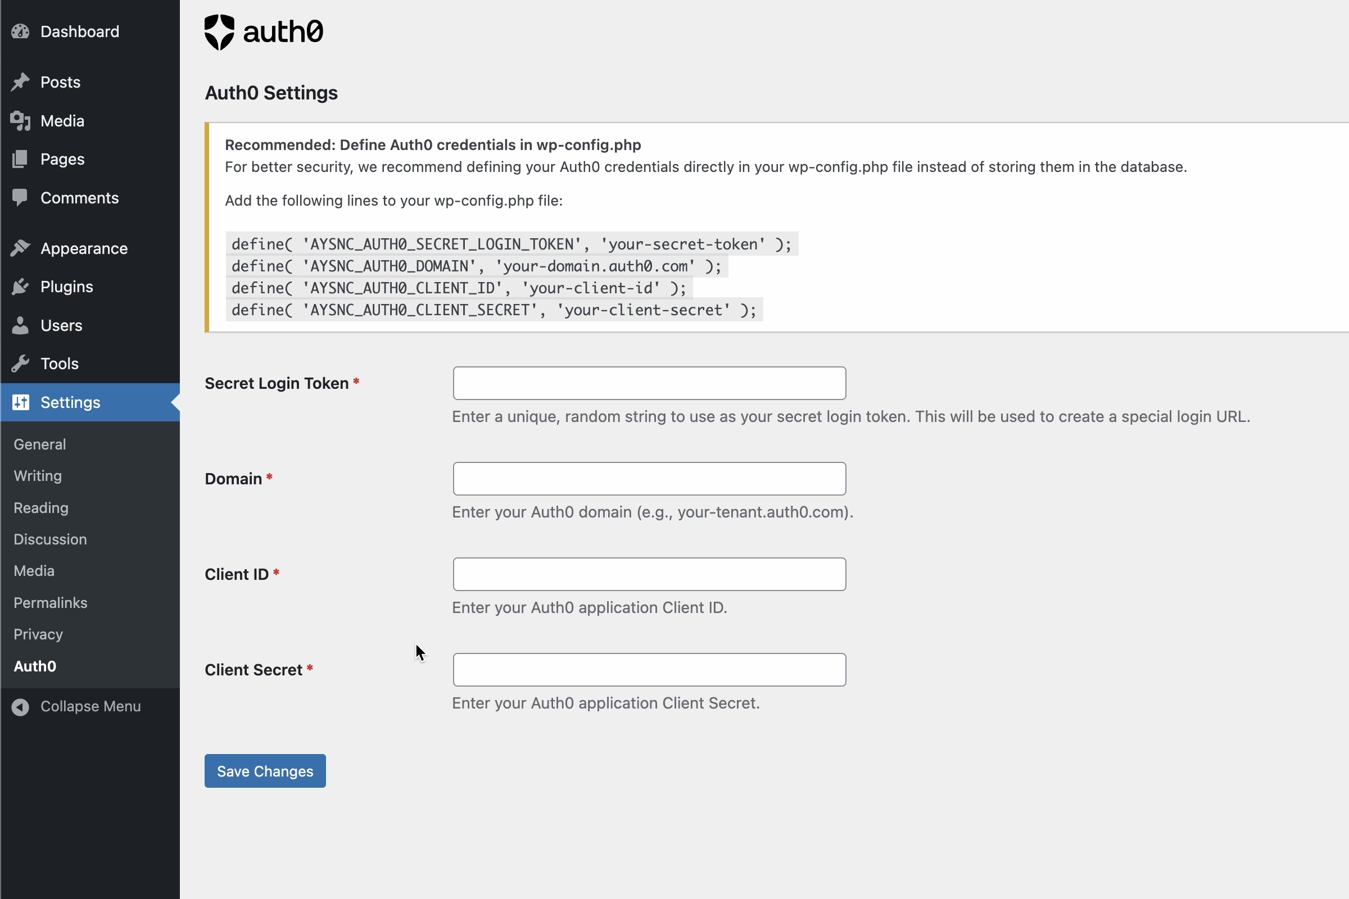
Task: Go to the Privacy settings page
Action: pyautogui.click(x=38, y=634)
